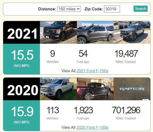
Task: Open the 2021 Ford F-150s link
Action: [x=92, y=71]
